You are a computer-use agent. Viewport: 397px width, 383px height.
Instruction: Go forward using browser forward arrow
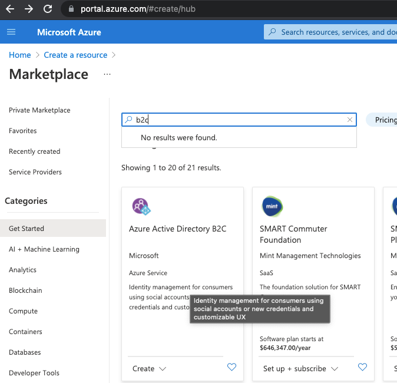pyautogui.click(x=29, y=9)
